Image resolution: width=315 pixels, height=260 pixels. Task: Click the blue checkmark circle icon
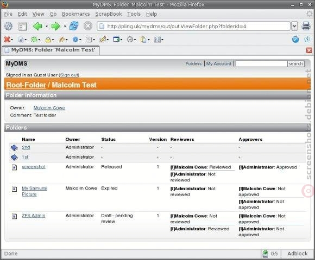tap(295, 40)
